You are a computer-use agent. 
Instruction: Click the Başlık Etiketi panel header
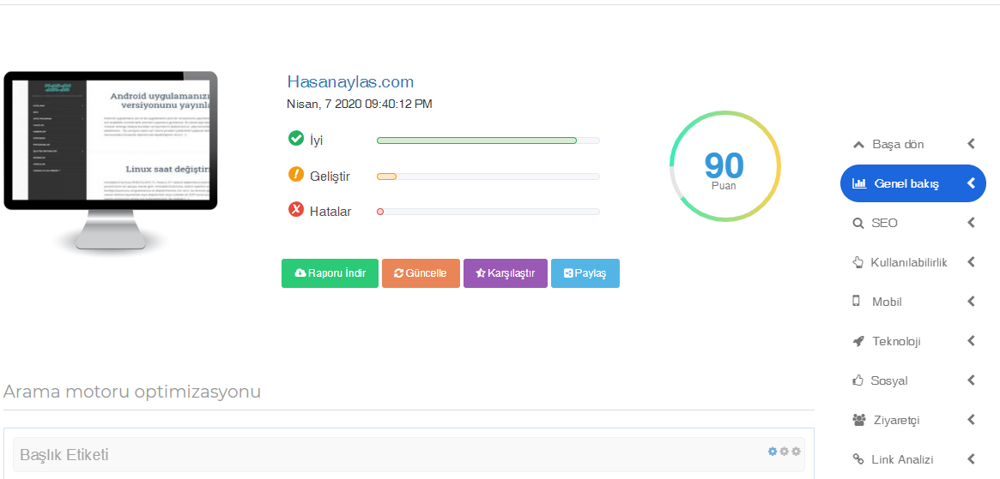click(409, 455)
